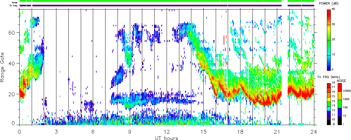Click the 'Noise' label beside the green top bar
The width and height of the screenshot is (351, 140).
click(15, 2)
